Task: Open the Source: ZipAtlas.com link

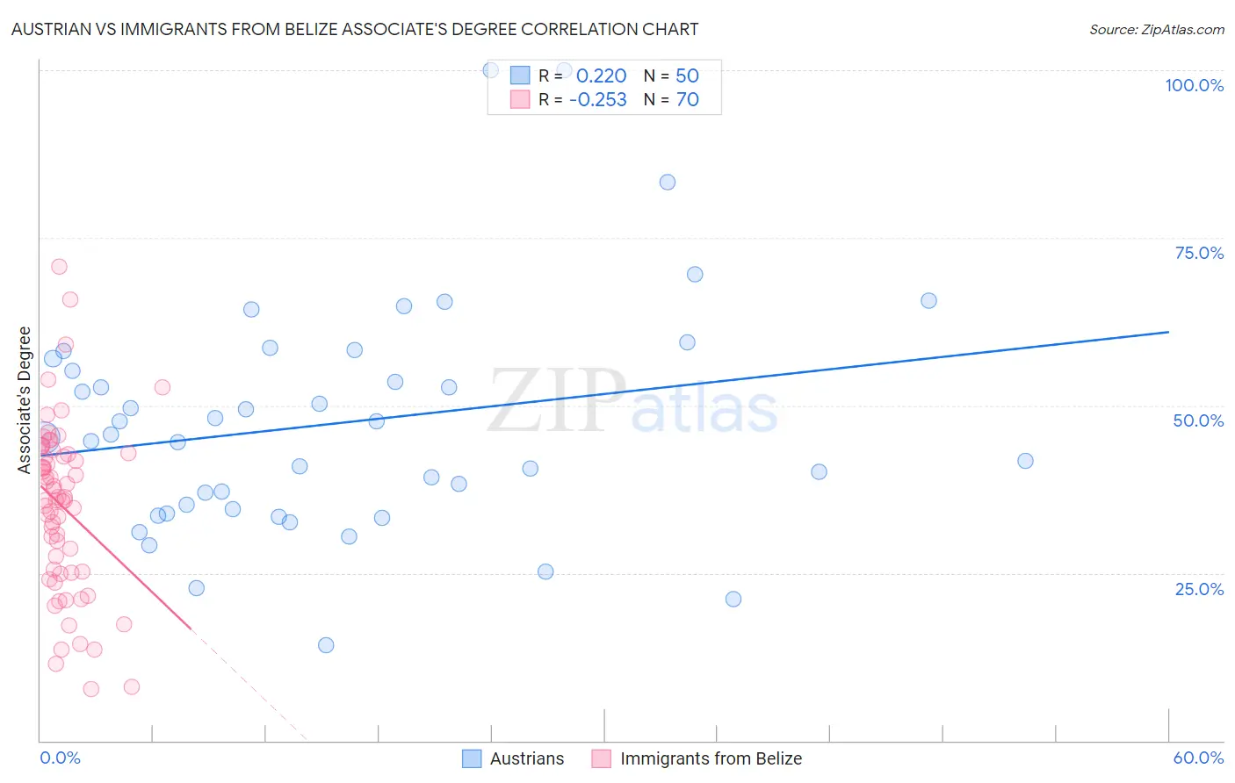Action: (1157, 30)
